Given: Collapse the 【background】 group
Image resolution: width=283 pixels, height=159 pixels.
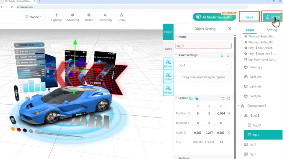Looking at the screenshot, I should pos(238,106).
